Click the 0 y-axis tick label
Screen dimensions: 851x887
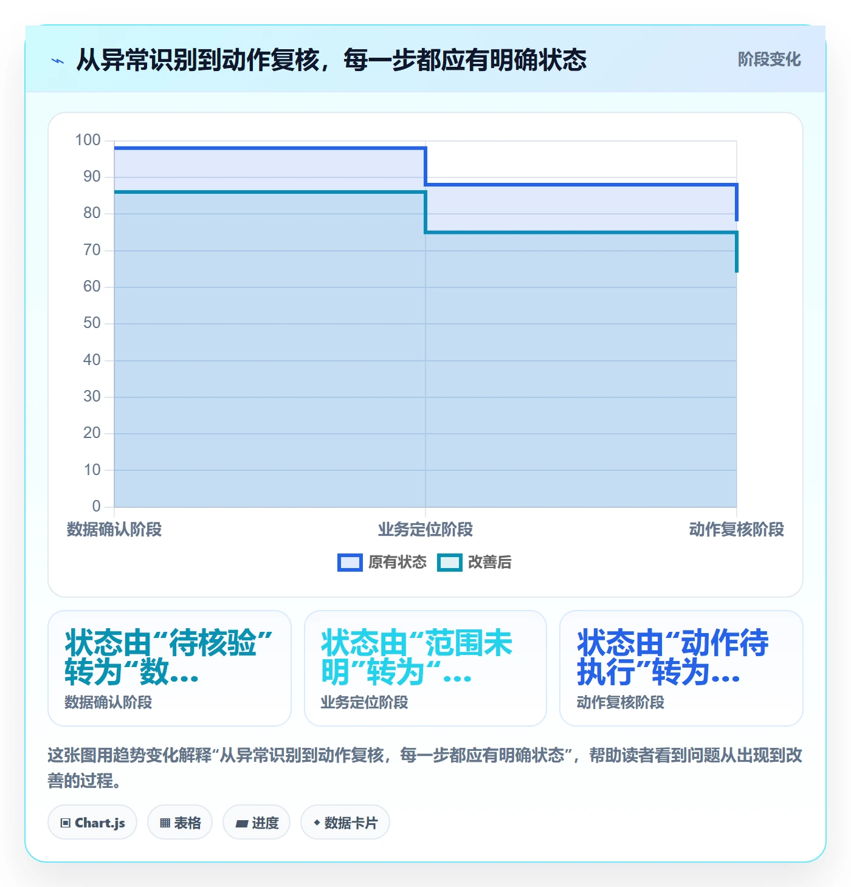[x=96, y=507]
